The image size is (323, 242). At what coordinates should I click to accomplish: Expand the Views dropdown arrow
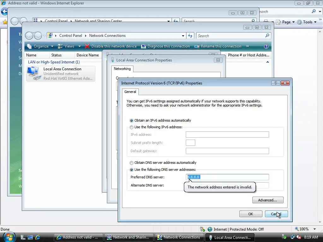coord(79,46)
